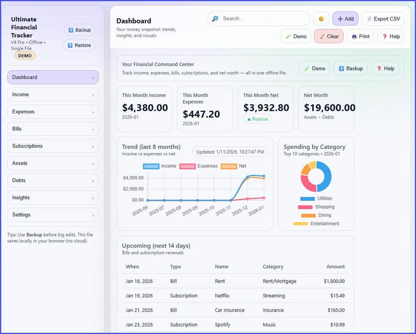Click the green Positive badge
Image resolution: width=416 pixels, height=334 pixels.
click(x=257, y=119)
